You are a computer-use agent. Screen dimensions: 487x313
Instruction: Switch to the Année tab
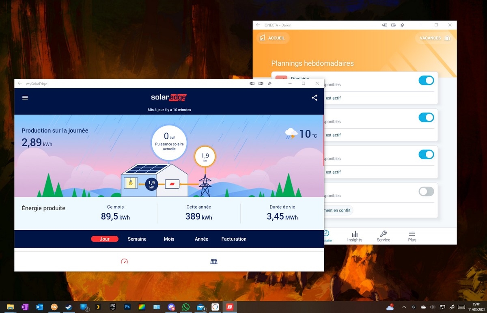pyautogui.click(x=201, y=239)
